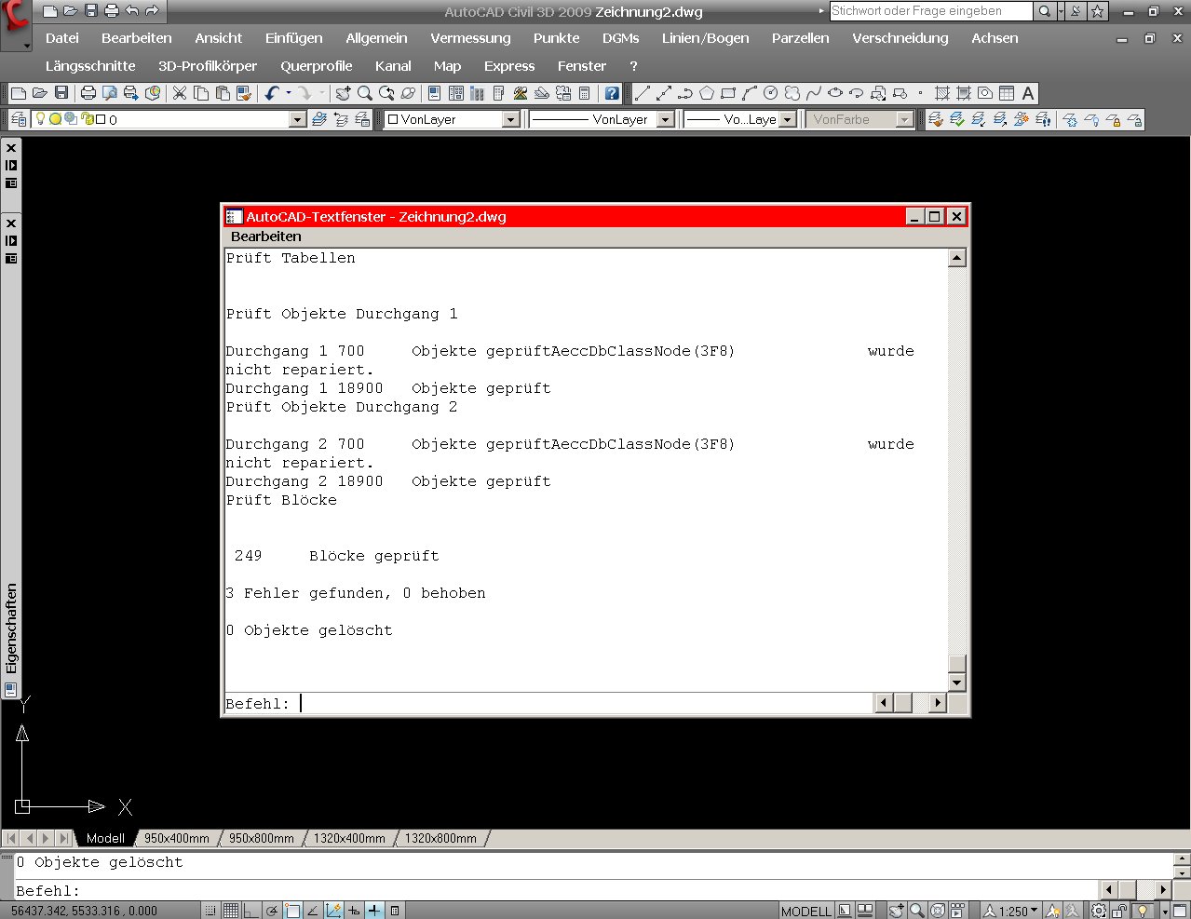Open the Datei menu
Image resolution: width=1191 pixels, height=919 pixels.
(62, 38)
